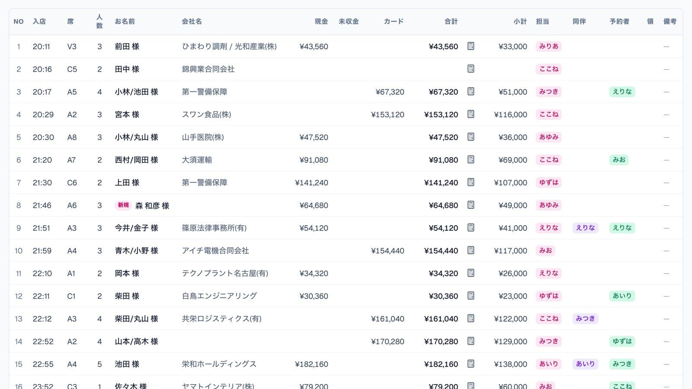Click the ¥153,120 card amount for 宮本 様
Viewport: 692px width, 389px height.
[388, 115]
